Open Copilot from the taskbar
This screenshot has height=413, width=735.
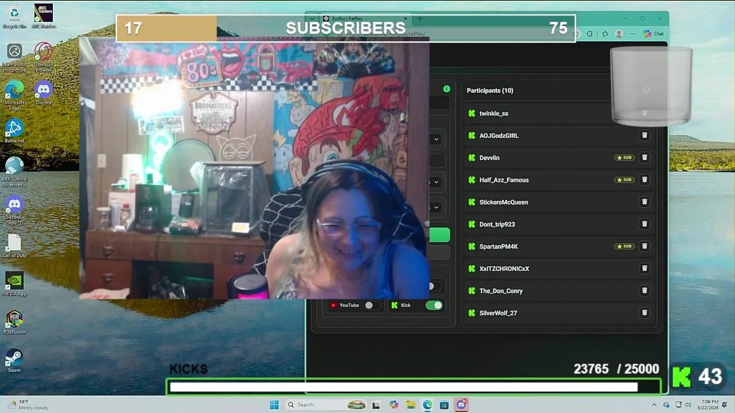[394, 405]
